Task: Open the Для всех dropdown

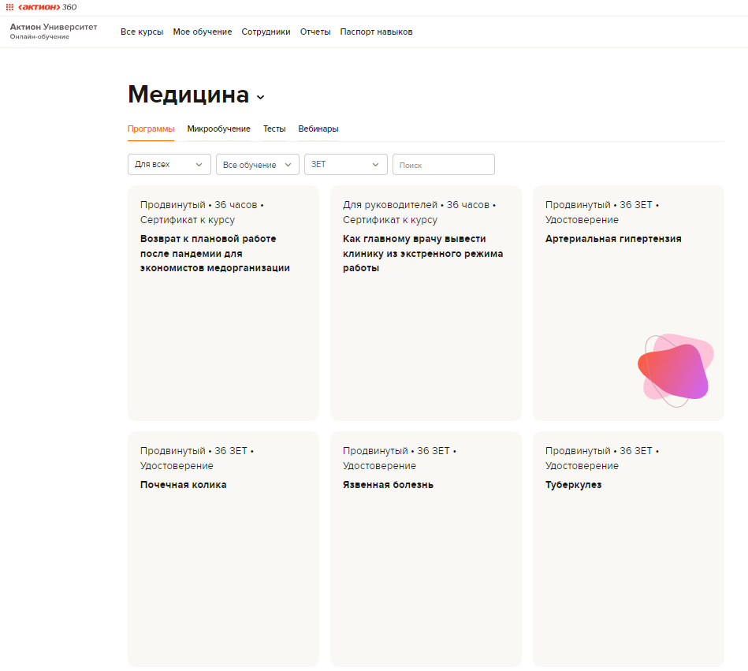Action: [169, 164]
